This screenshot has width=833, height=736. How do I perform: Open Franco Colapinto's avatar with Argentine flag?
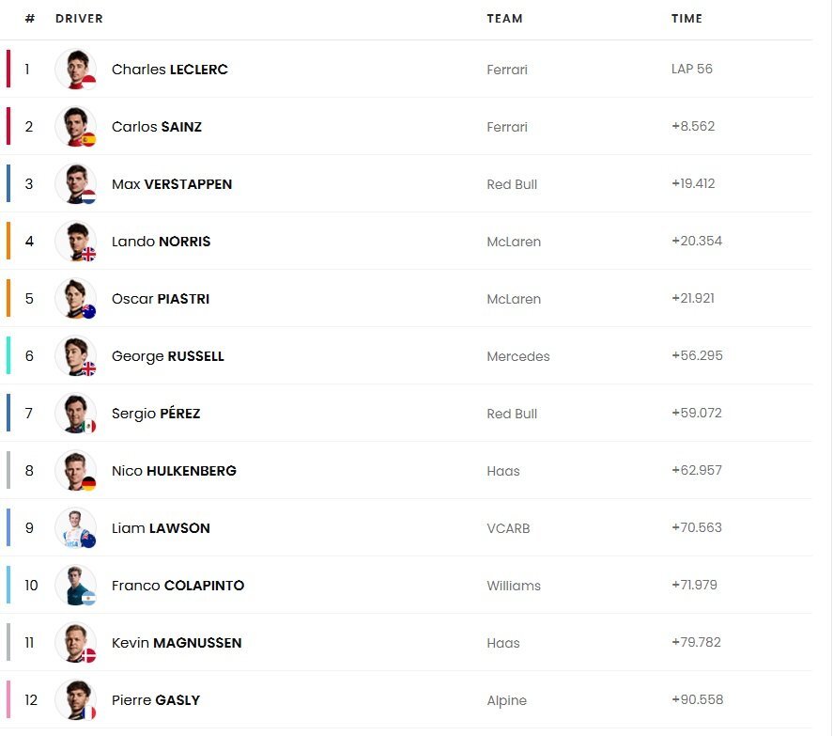coord(76,586)
